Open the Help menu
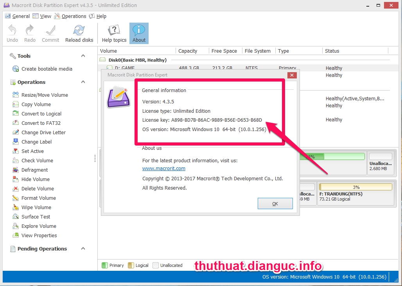The width and height of the screenshot is (402, 286). (x=98, y=16)
